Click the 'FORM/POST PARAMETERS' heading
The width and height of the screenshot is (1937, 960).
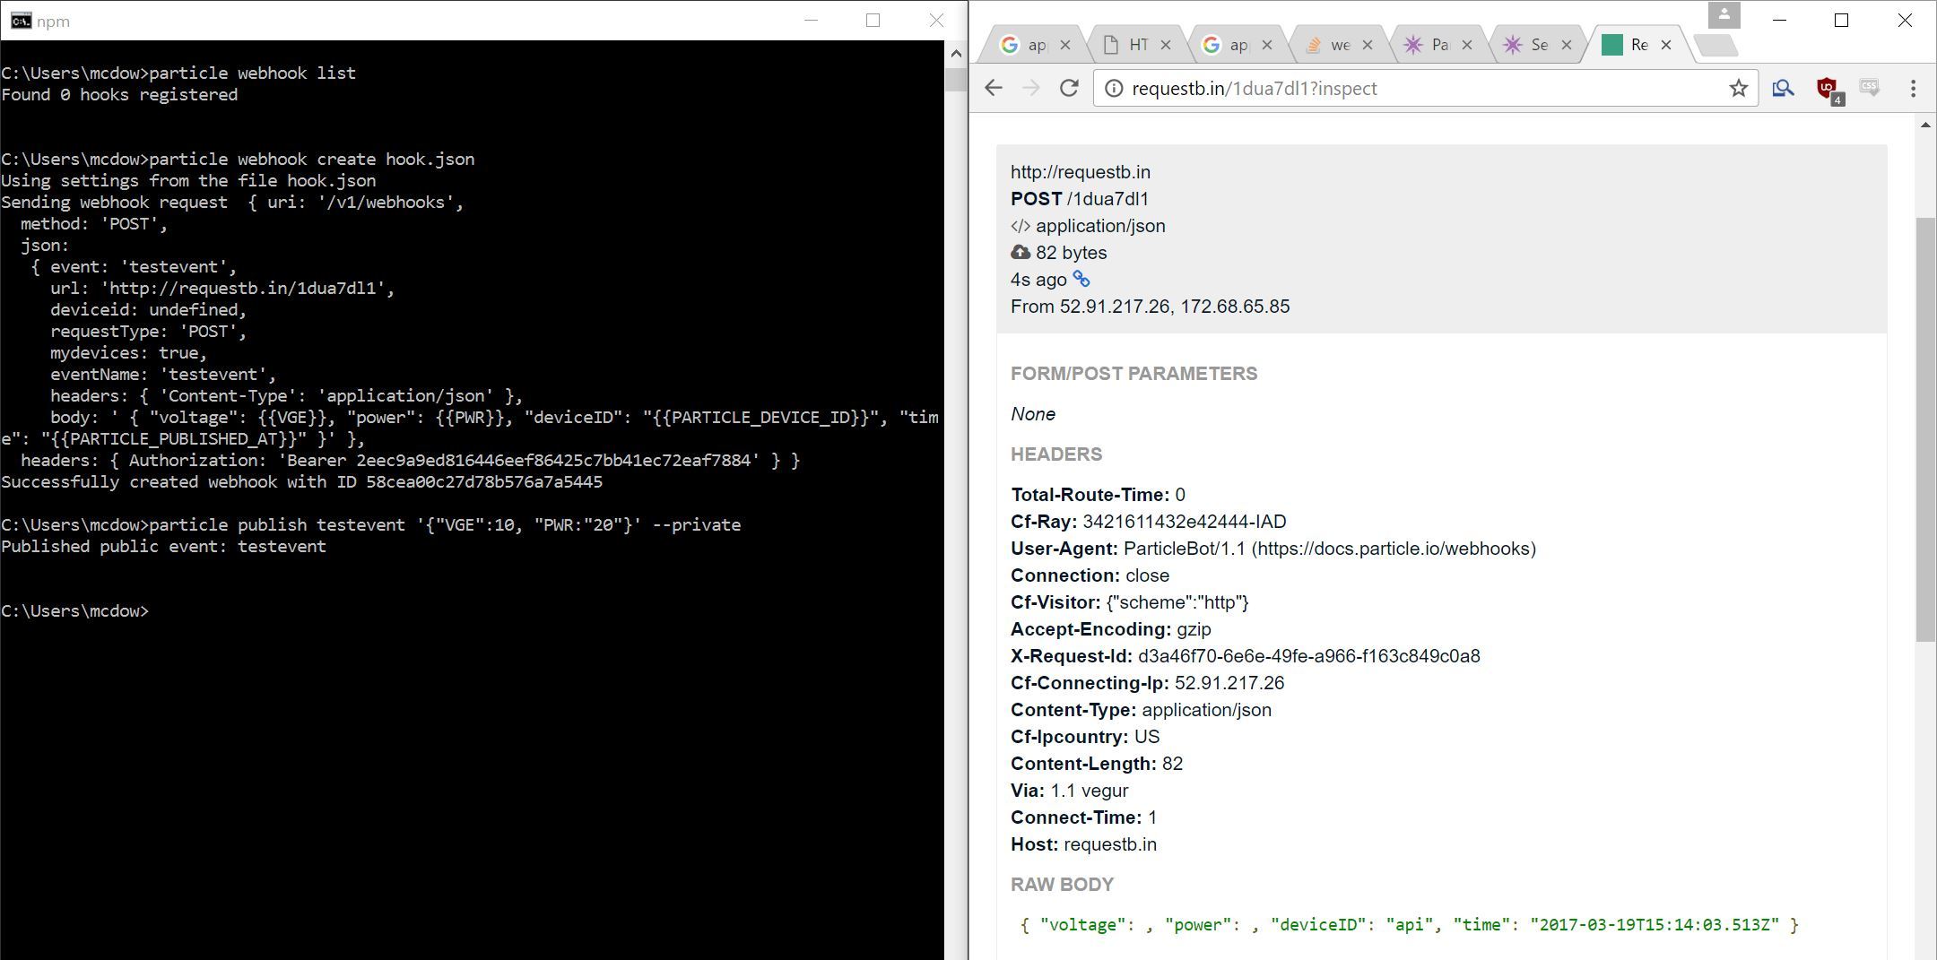(x=1134, y=374)
